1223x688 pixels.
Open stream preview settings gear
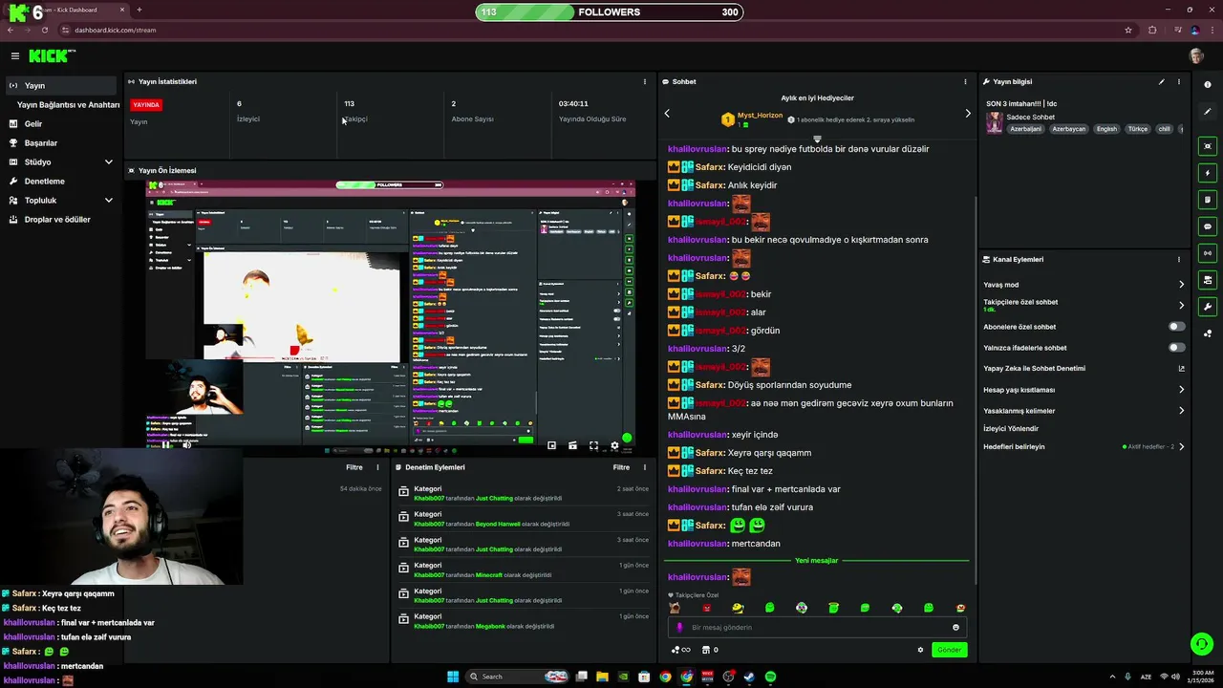(614, 445)
